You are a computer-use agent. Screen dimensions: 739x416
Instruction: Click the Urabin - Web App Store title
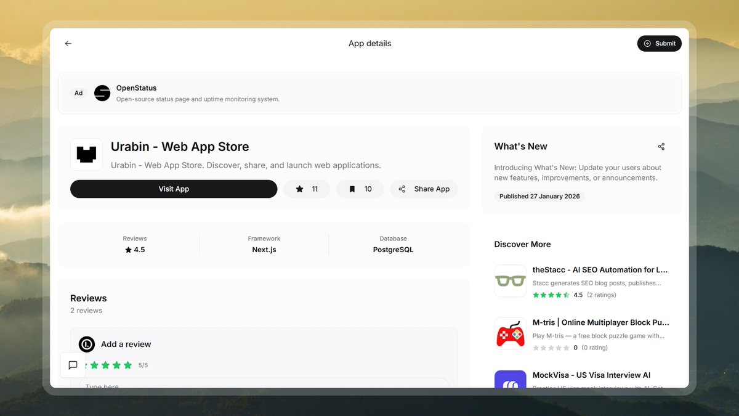point(180,147)
